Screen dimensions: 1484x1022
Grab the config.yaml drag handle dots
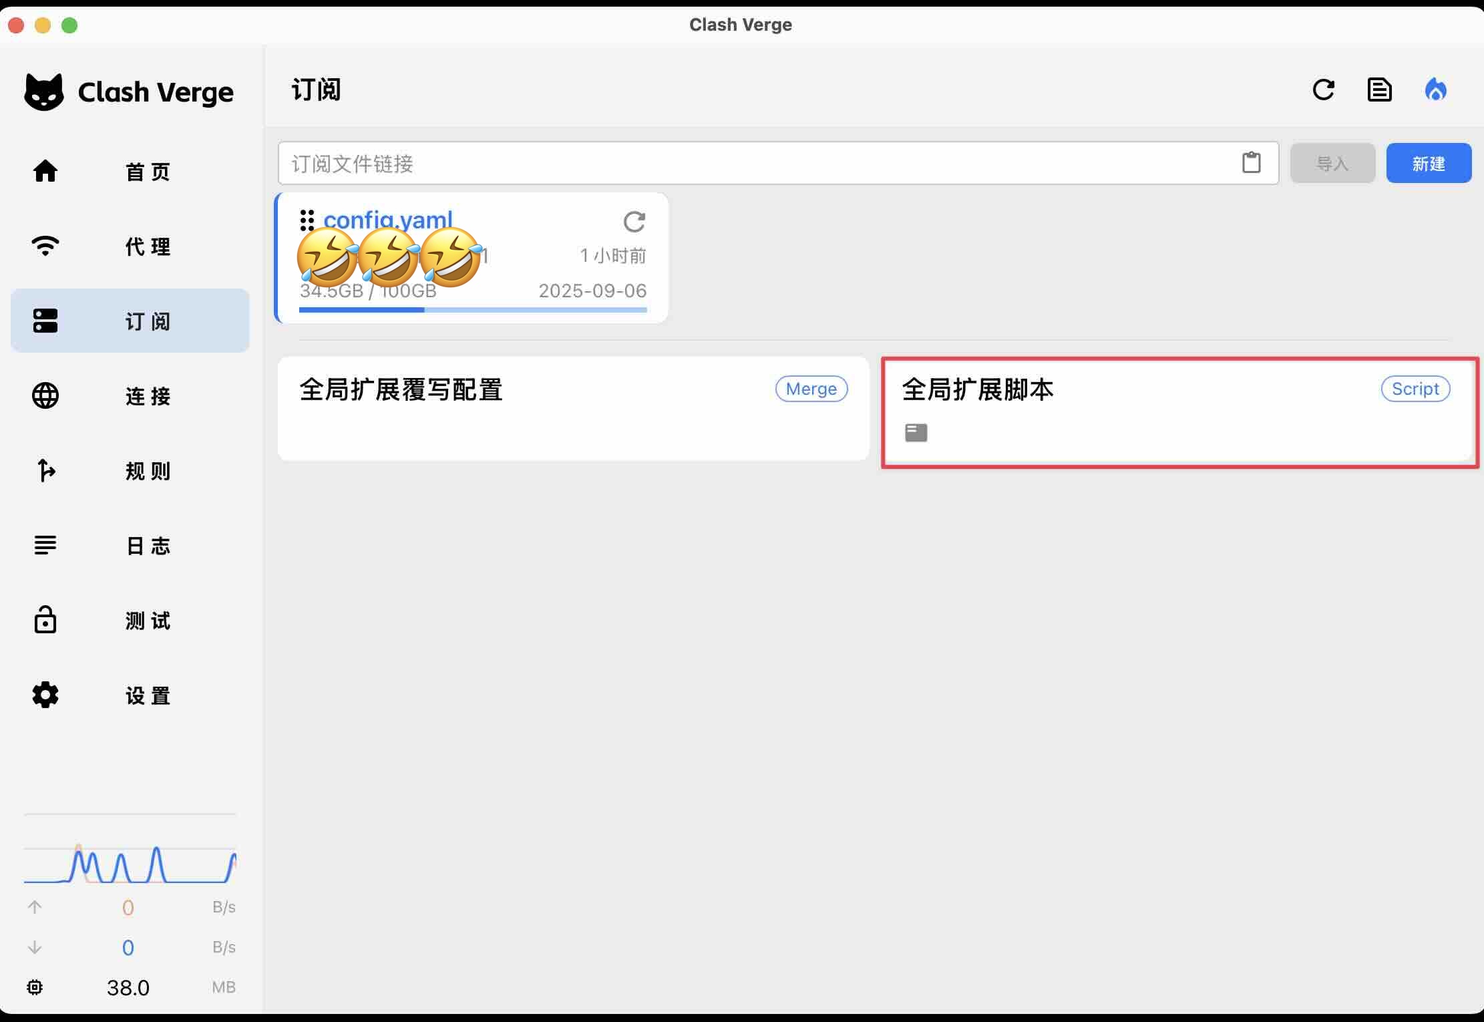307,220
